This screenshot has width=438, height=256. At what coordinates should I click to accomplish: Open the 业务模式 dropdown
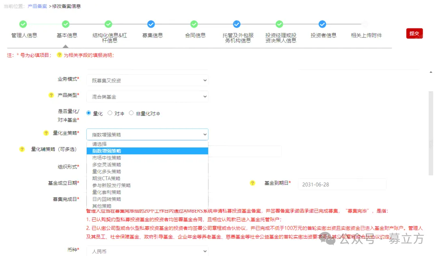[x=147, y=80]
